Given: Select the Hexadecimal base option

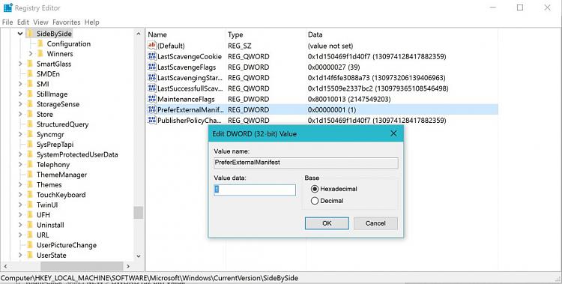Looking at the screenshot, I should pos(315,189).
